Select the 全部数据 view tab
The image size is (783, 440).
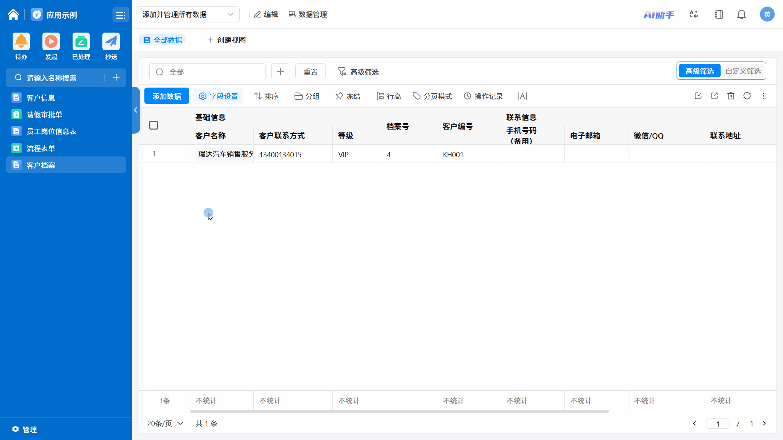click(163, 40)
